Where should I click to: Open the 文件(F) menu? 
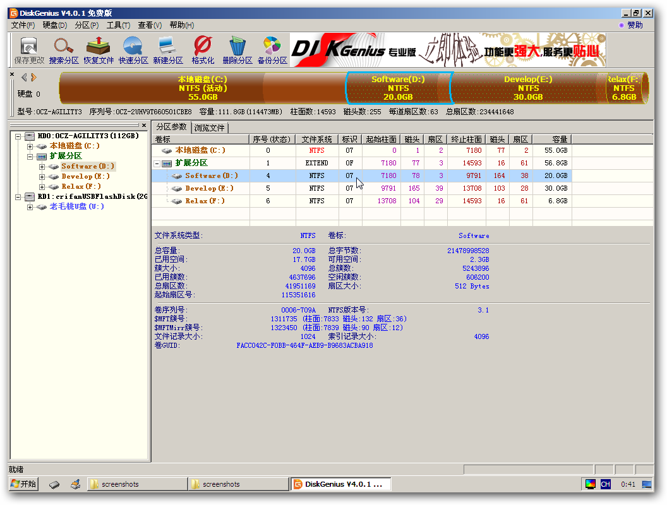[23, 25]
